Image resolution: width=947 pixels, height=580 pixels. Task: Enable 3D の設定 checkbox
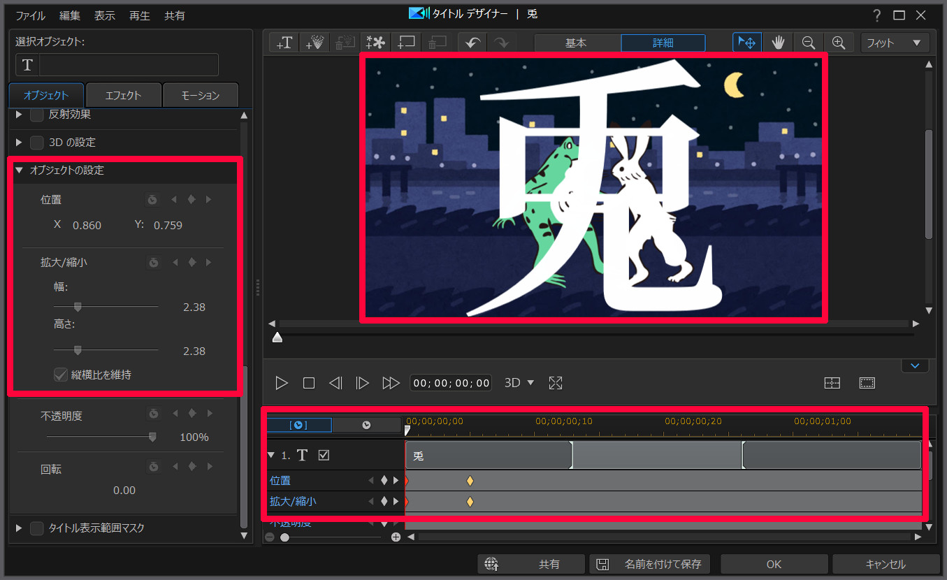tap(37, 143)
